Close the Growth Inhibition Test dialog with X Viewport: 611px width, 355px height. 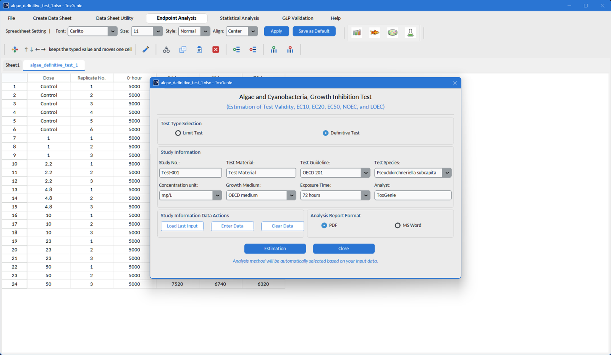455,83
